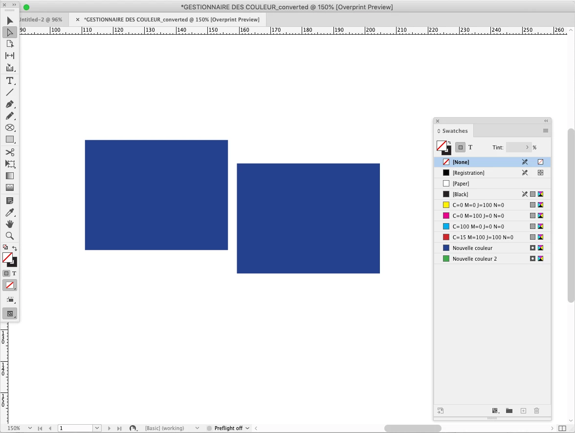The image size is (575, 433).
Task: Select the Gradient Swatch tool
Action: tap(10, 176)
